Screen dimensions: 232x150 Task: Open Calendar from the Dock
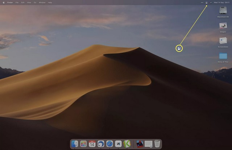[92, 144]
